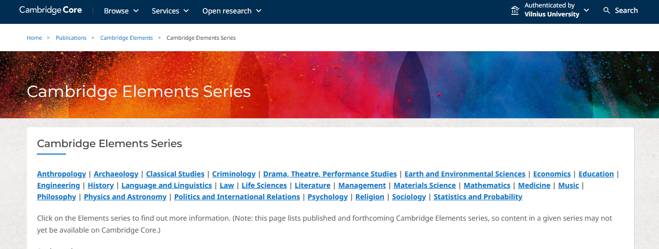Open the Anthropology series link
This screenshot has height=249, width=659.
pos(62,174)
